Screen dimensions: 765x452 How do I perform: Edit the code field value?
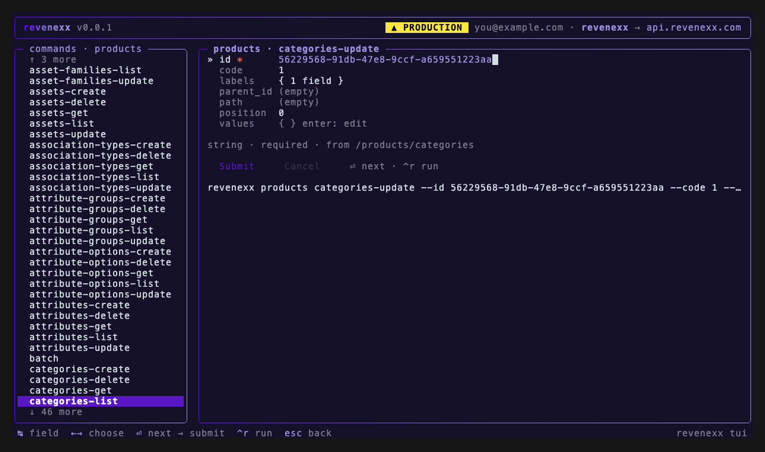click(x=281, y=70)
